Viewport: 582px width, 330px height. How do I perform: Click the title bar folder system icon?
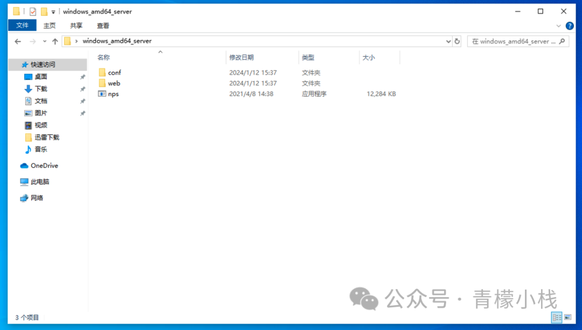(16, 11)
